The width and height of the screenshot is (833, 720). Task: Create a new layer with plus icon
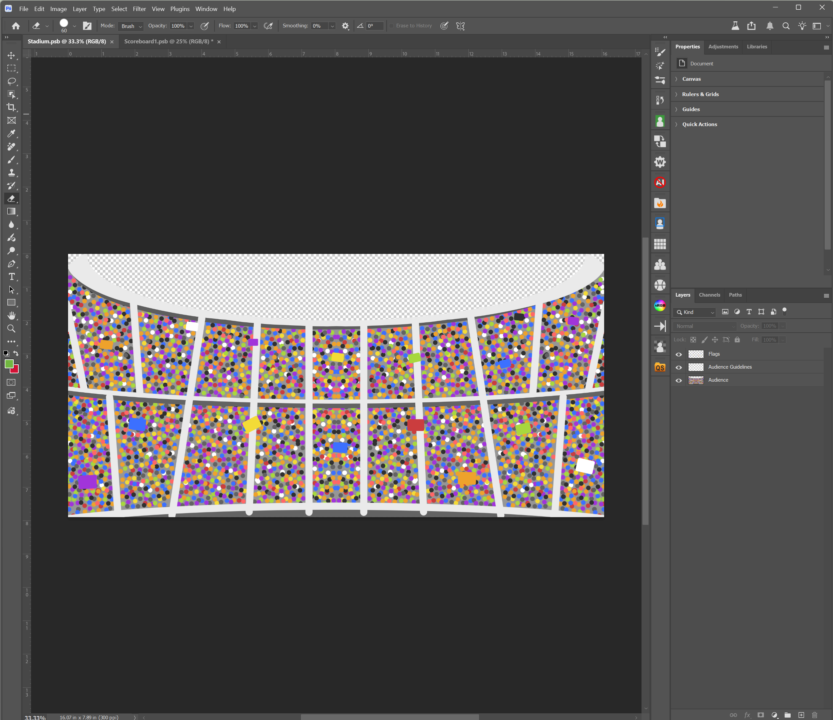pyautogui.click(x=801, y=715)
